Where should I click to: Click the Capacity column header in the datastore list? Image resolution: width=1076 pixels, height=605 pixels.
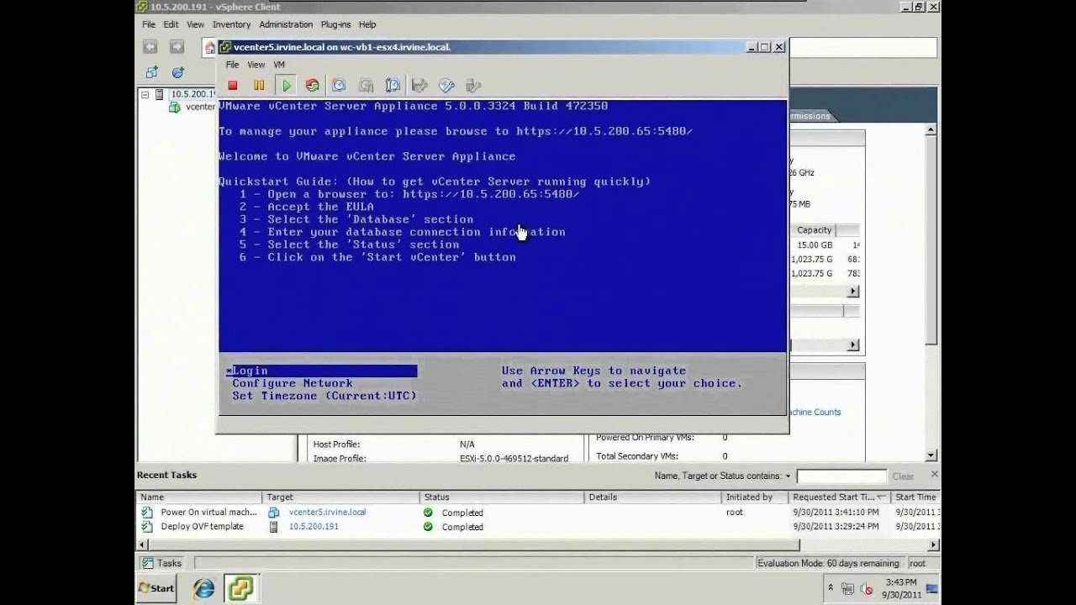pos(814,230)
